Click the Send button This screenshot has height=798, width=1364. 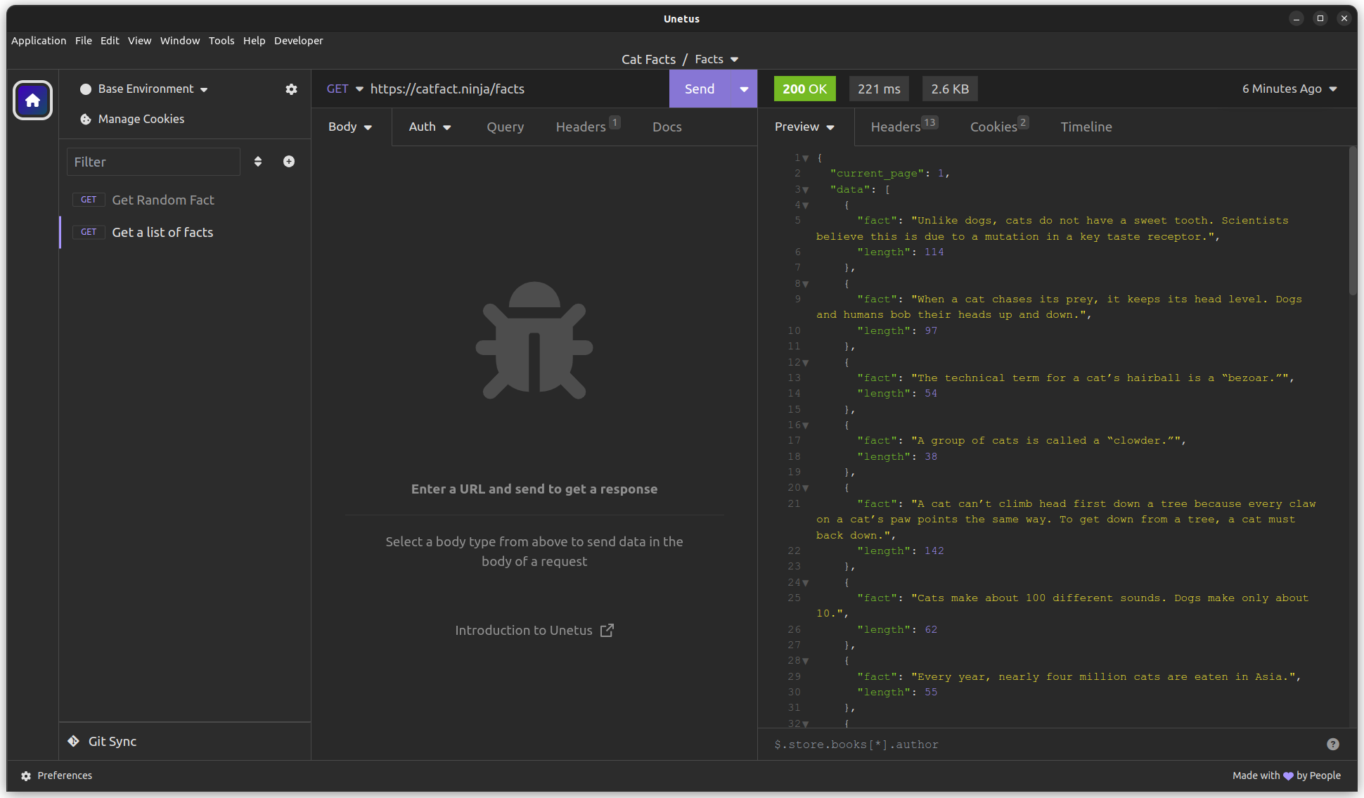(700, 89)
